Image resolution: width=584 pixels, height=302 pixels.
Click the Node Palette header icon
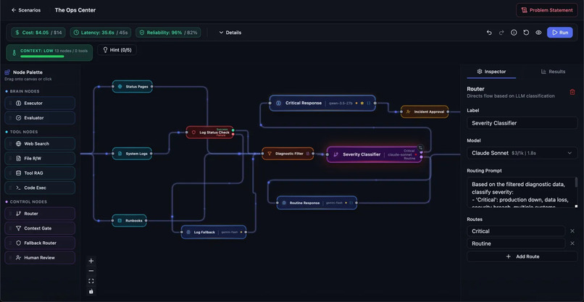[7, 72]
